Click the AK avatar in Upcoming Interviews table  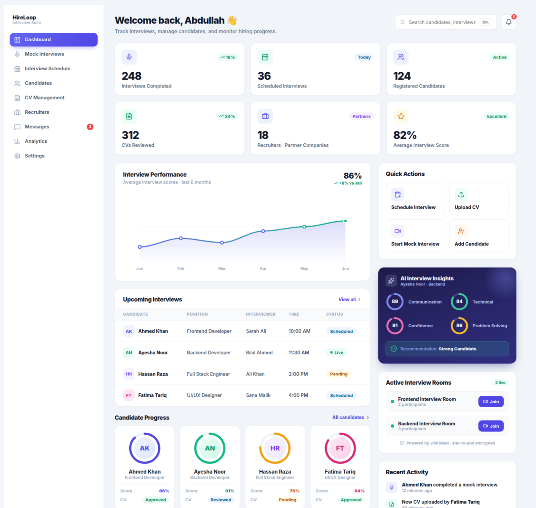(x=129, y=331)
